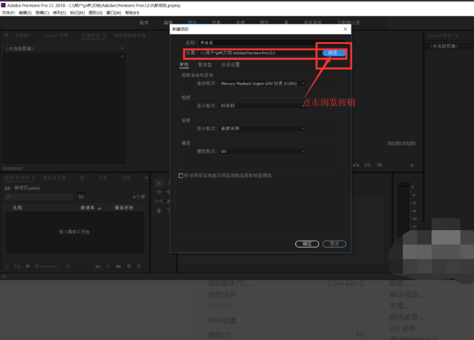This screenshot has height=340, width=474.
Task: Adjust the thumbnail zoom slider in Project panel
Action: (x=47, y=267)
